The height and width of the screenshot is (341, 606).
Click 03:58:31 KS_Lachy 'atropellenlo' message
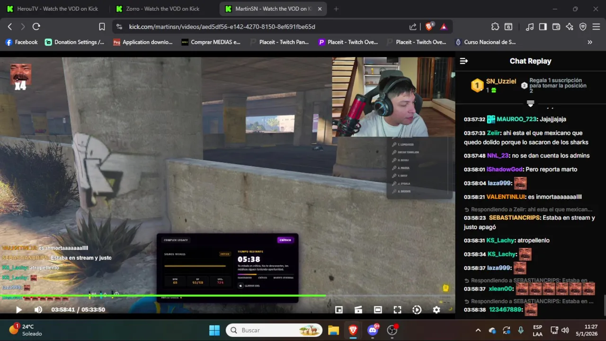click(507, 241)
